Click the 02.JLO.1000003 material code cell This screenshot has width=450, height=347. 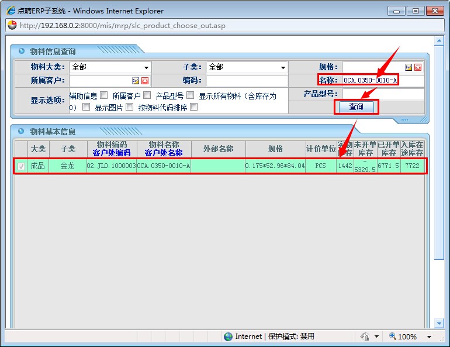[112, 166]
